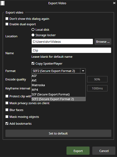
Task: Collapse the Format dropdown arrow
Action: (83, 71)
